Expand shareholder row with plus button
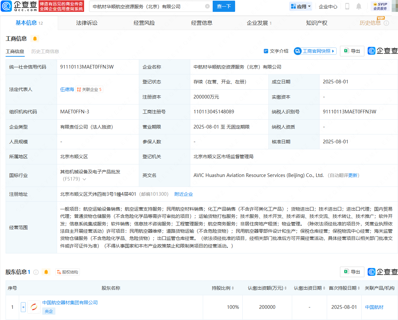The image size is (398, 320). (23, 307)
